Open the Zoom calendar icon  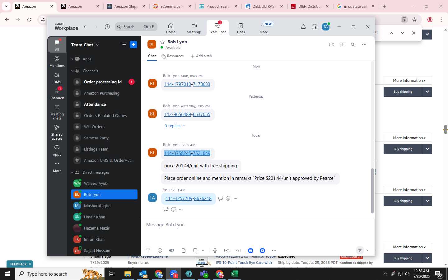tap(315, 27)
